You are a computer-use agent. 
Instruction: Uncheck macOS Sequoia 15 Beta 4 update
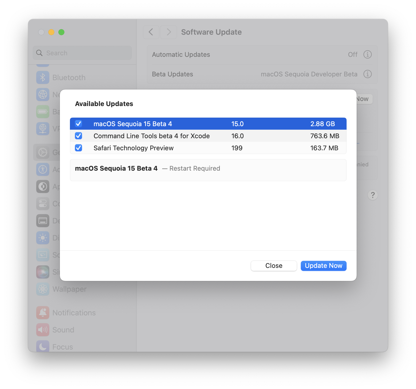78,124
